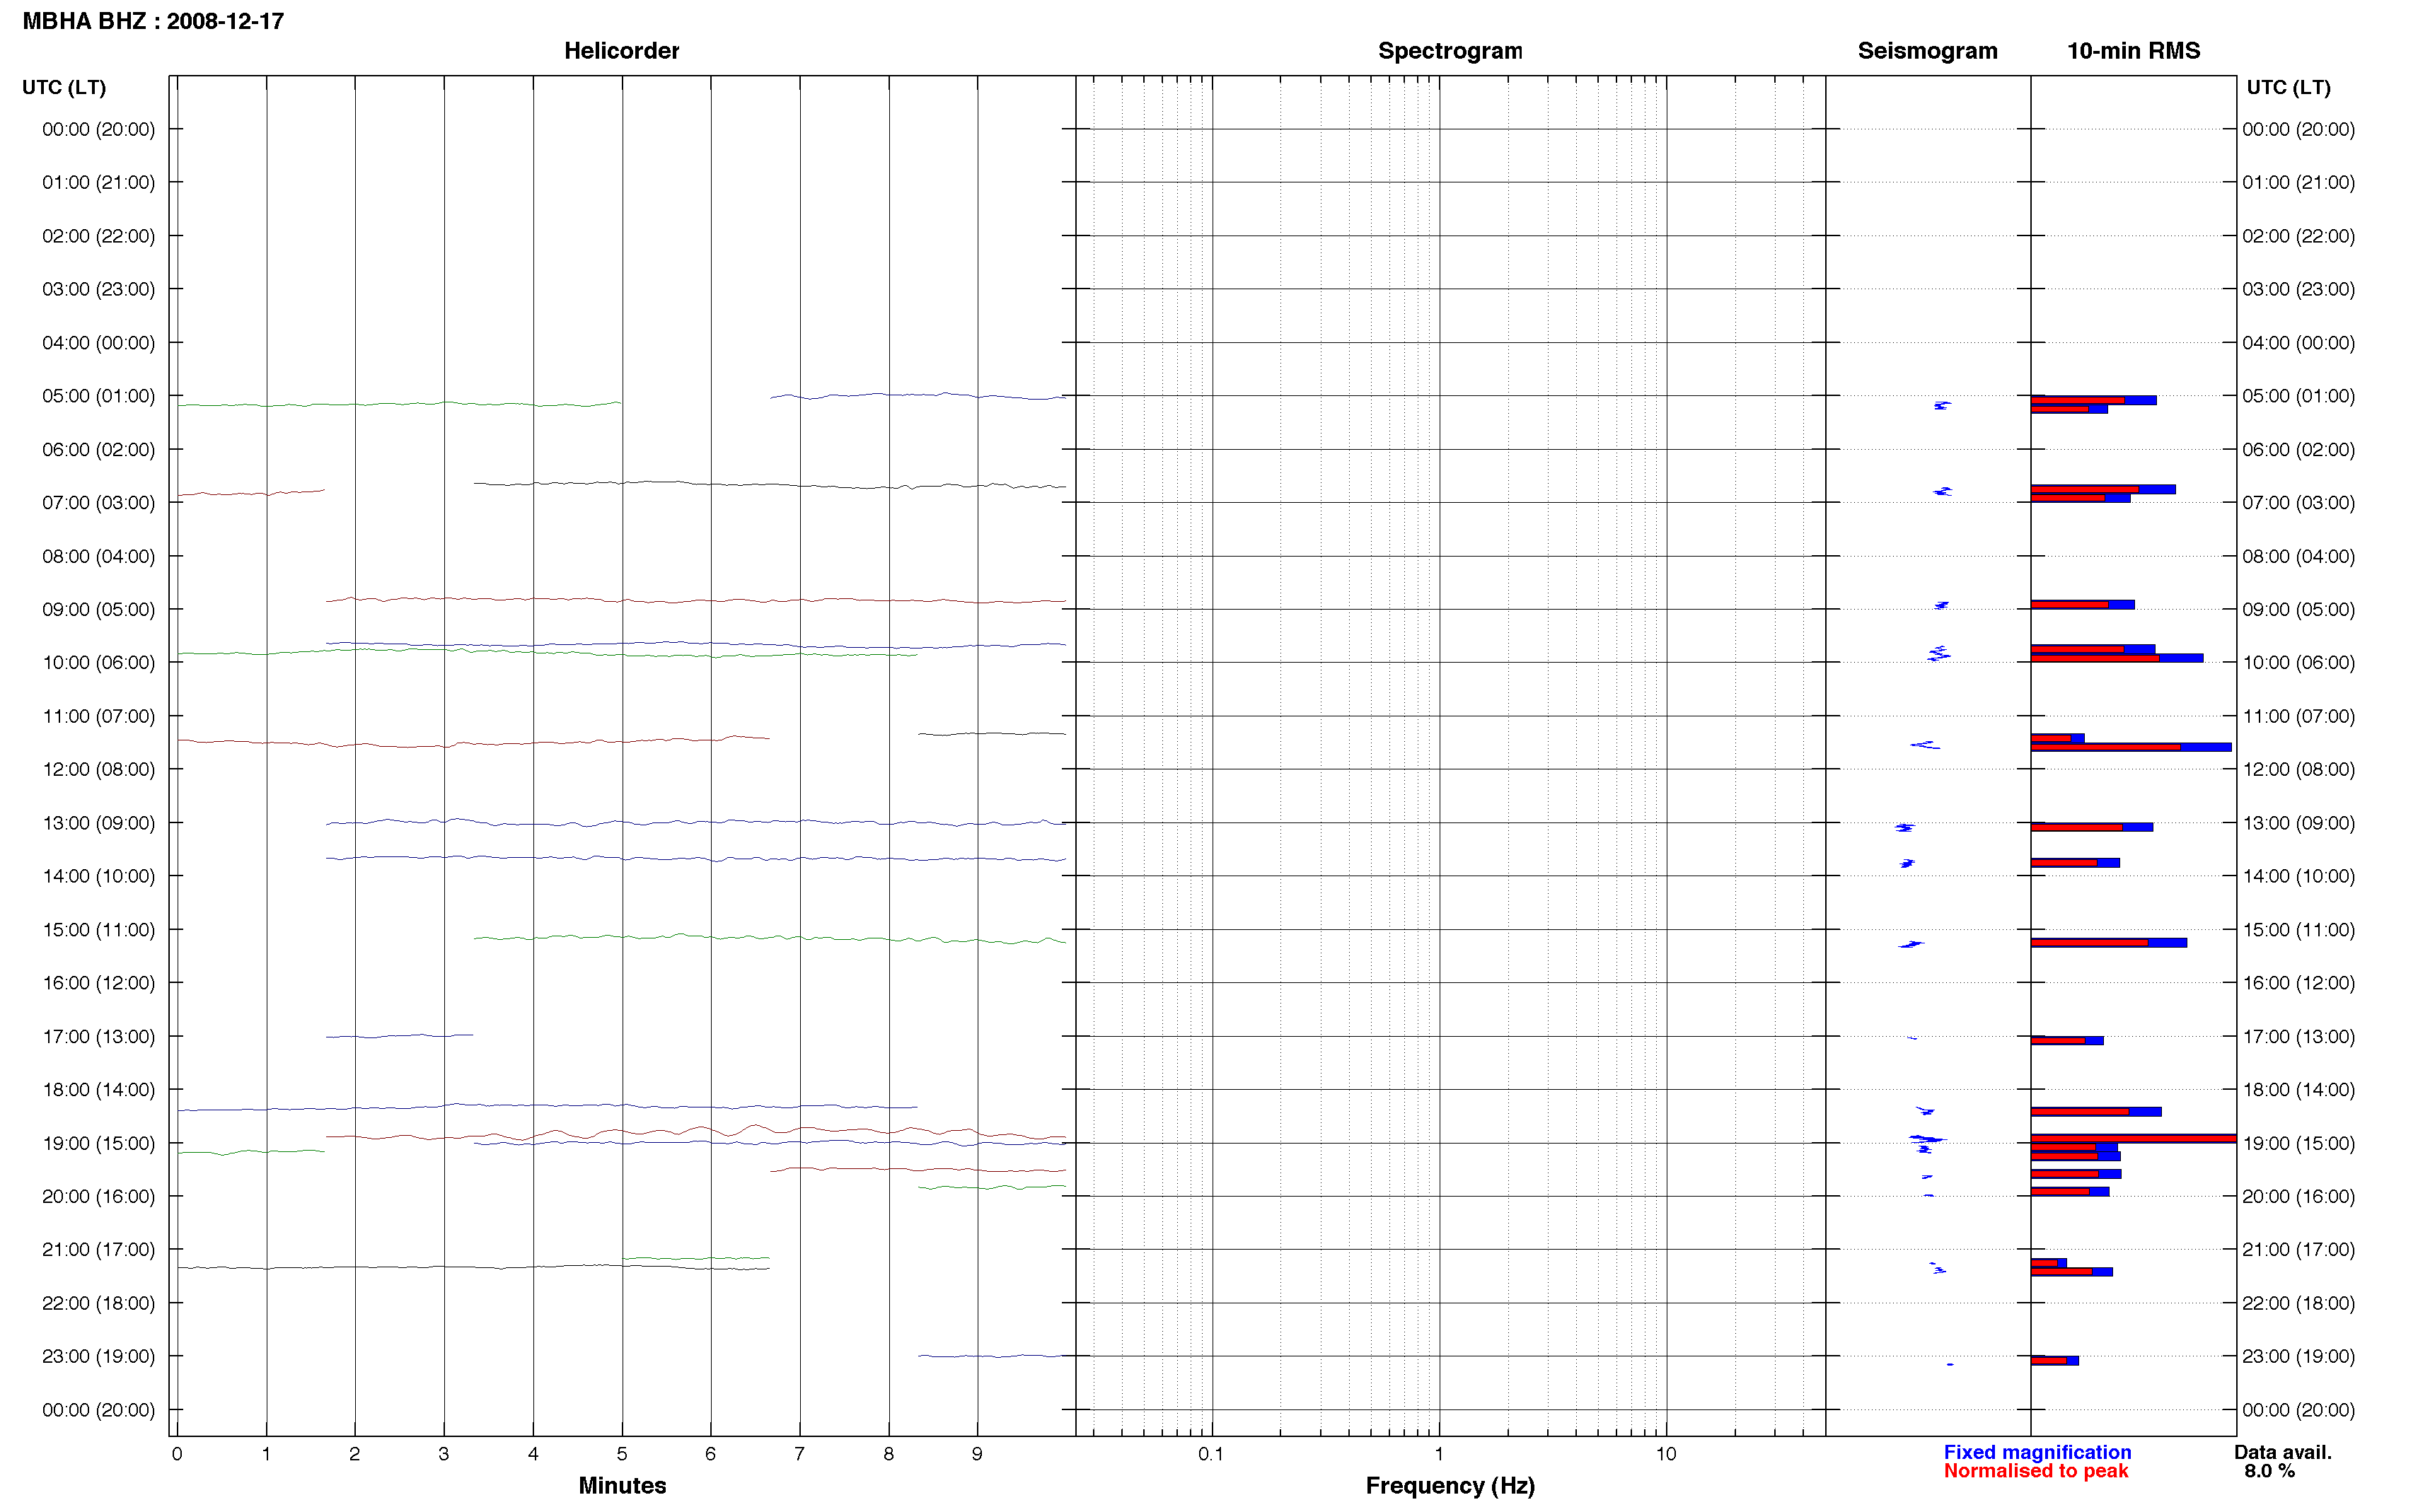This screenshot has width=2418, height=1512.
Task: Click the right 'UTC (LT)' axis label
Action: click(2288, 87)
